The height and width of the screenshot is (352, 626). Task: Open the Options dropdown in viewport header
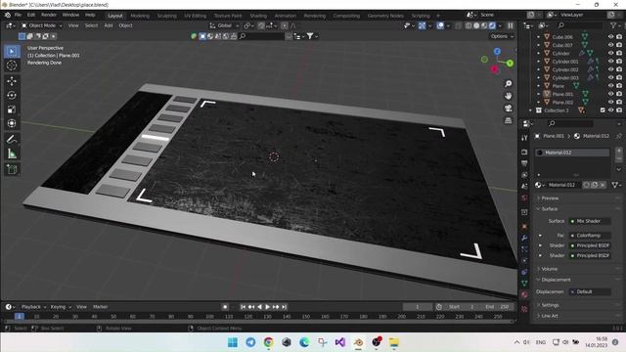[x=502, y=36]
